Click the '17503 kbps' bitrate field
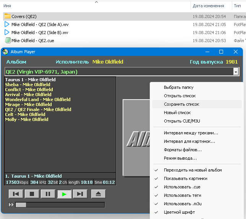Image resolution: width=246 pixels, height=219 pixels. tap(17, 182)
